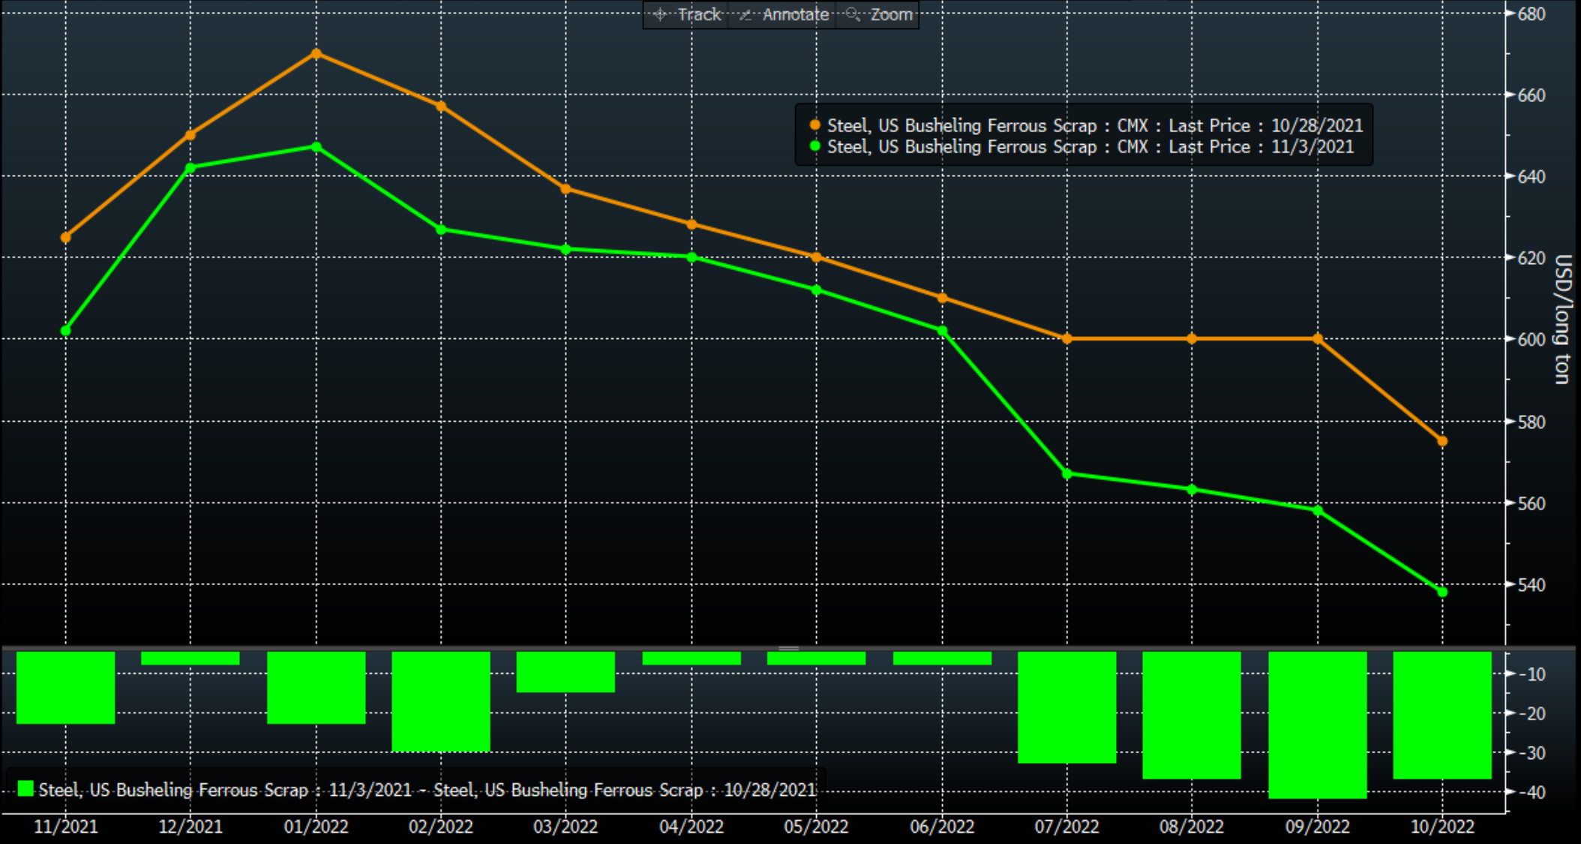
Task: Click the Track crosshair icon
Action: 659,14
